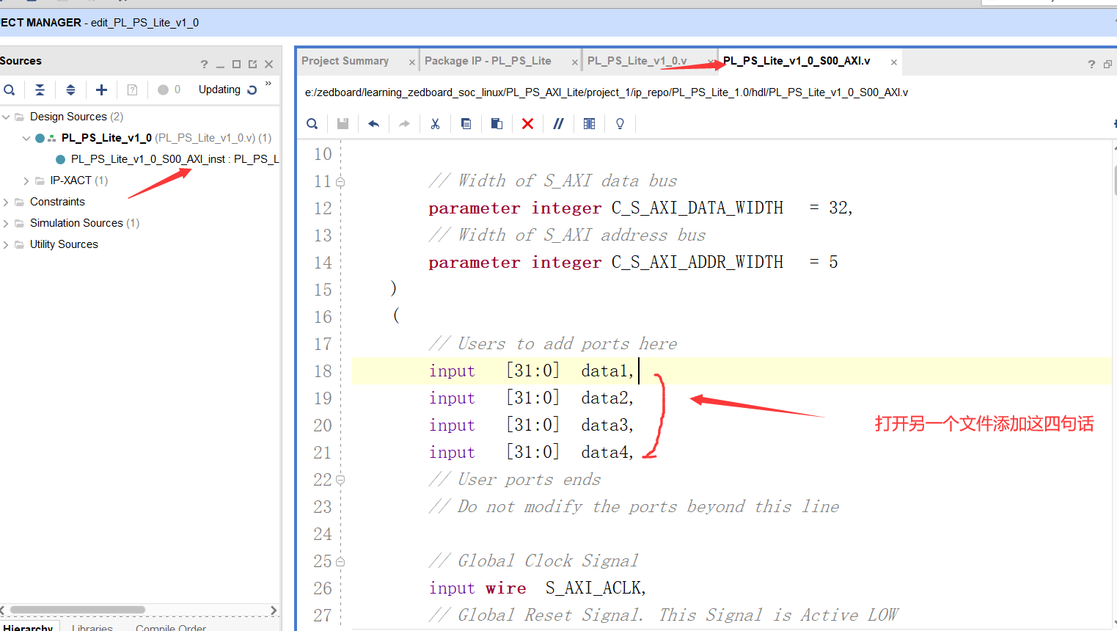Select the Simulation Sources (1) row
This screenshot has width=1117, height=631.
[x=84, y=223]
